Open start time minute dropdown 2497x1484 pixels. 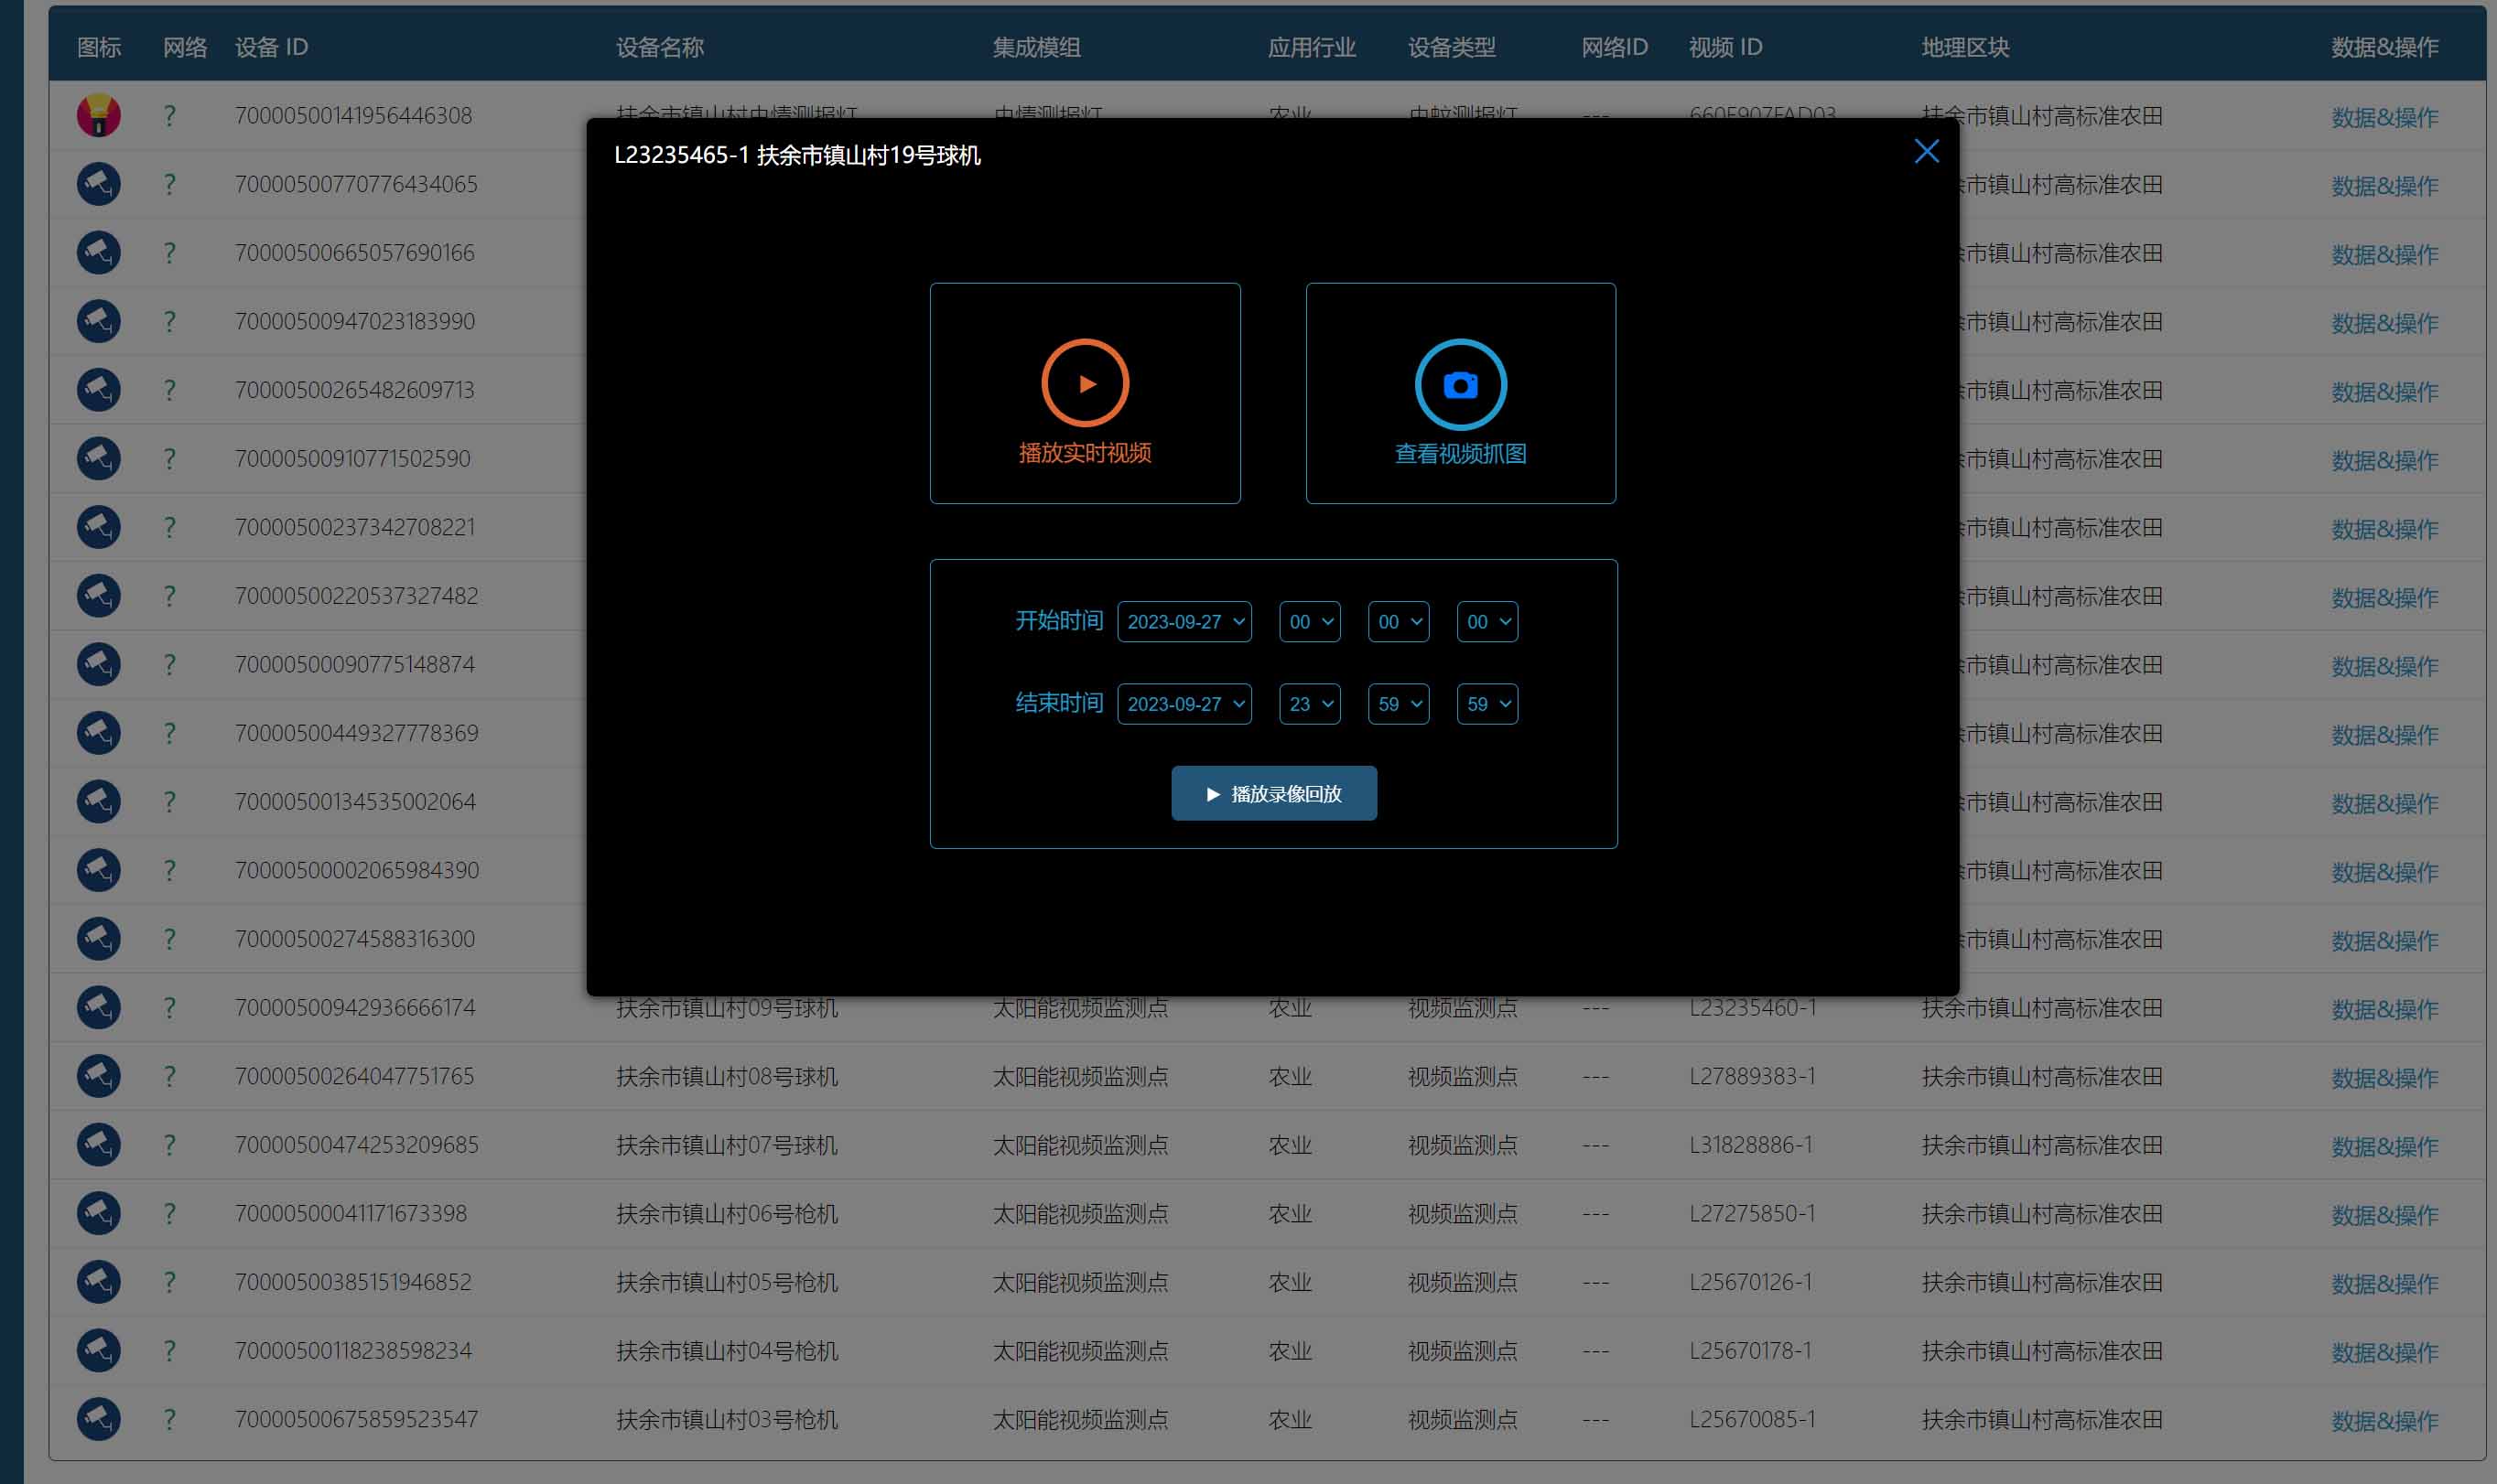coord(1398,621)
